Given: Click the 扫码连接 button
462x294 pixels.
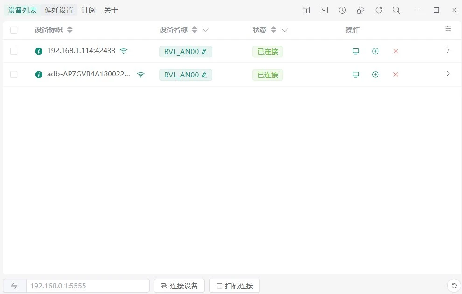Looking at the screenshot, I should pos(234,286).
